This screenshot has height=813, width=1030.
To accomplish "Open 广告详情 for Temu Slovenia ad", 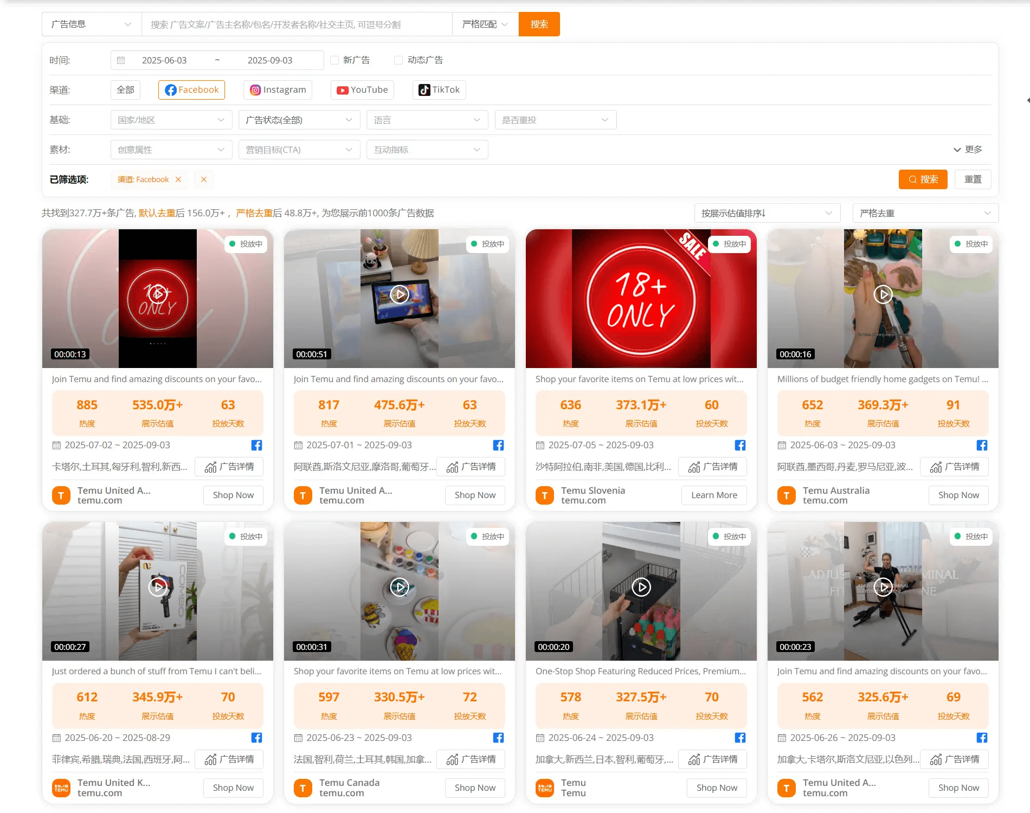I will (713, 467).
